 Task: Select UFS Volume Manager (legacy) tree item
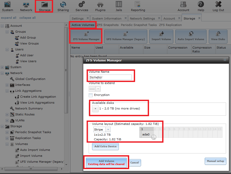click(x=42, y=162)
